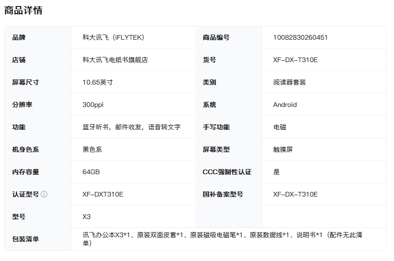Click the 系统 label
The width and height of the screenshot is (394, 261).
(x=209, y=105)
